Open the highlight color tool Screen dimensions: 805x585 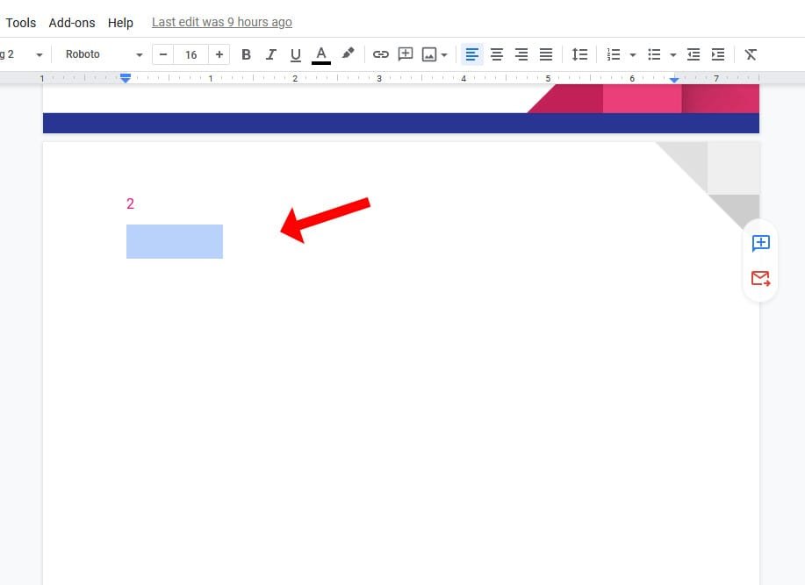tap(348, 54)
